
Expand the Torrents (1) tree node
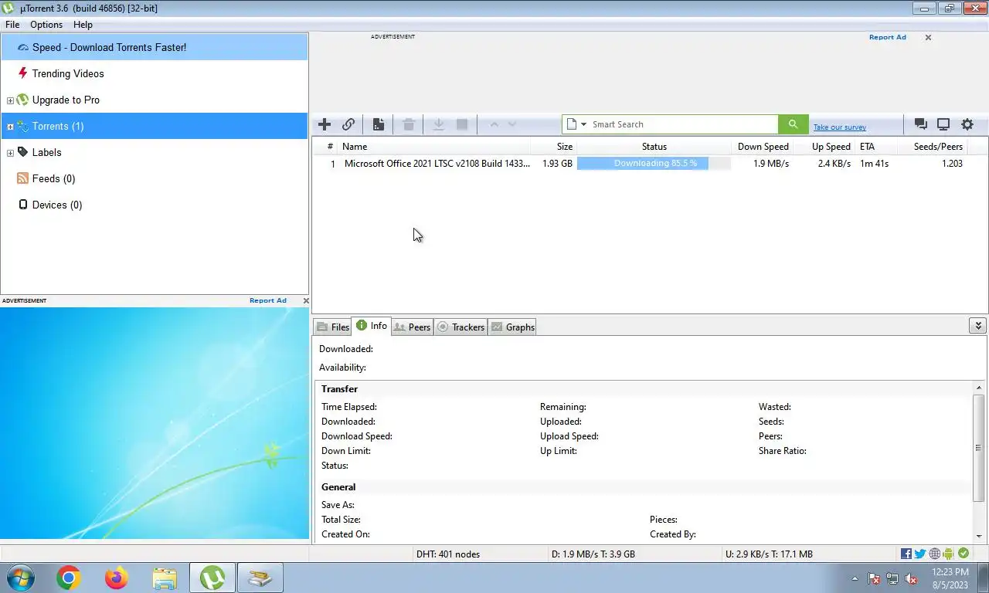(x=10, y=127)
